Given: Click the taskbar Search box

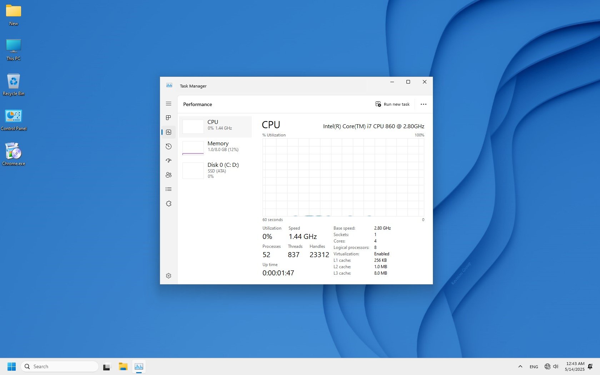Looking at the screenshot, I should (x=60, y=366).
